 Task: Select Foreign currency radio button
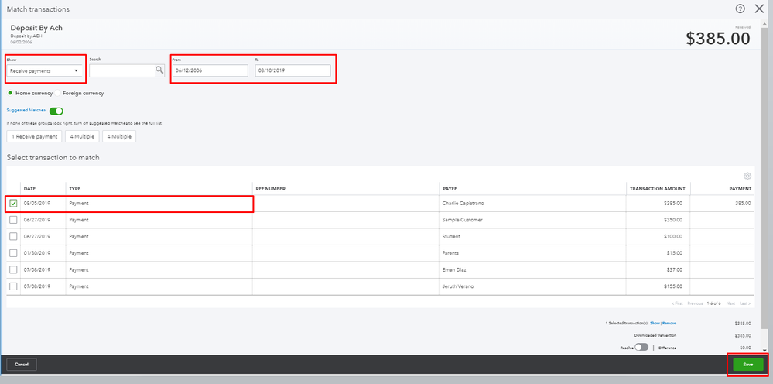58,93
